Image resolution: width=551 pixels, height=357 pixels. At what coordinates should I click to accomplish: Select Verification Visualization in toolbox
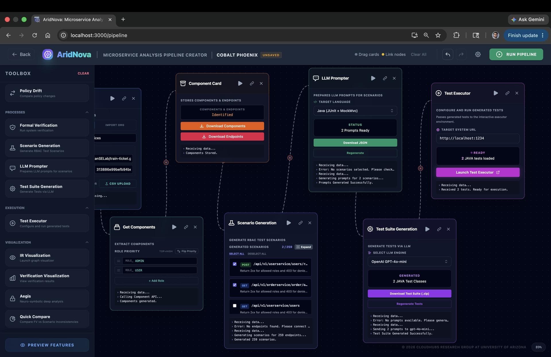click(x=47, y=278)
